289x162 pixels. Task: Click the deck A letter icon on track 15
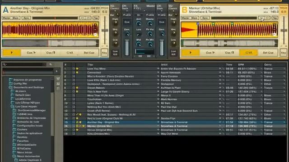click(x=77, y=122)
